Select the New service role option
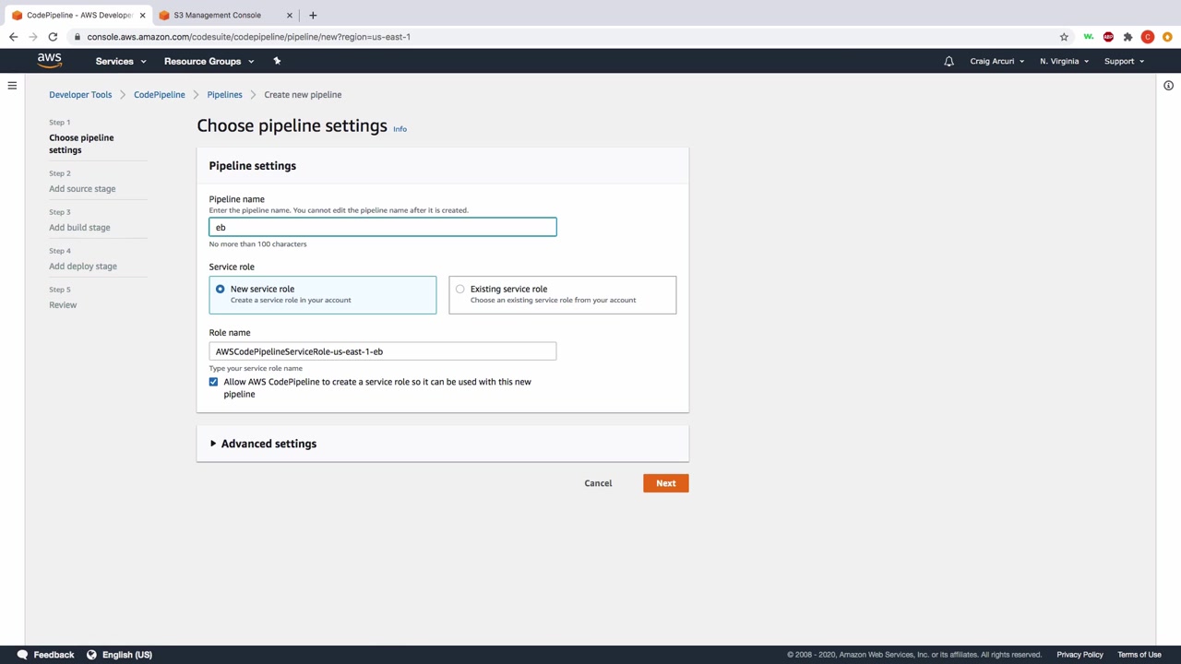The width and height of the screenshot is (1181, 664). point(322,294)
